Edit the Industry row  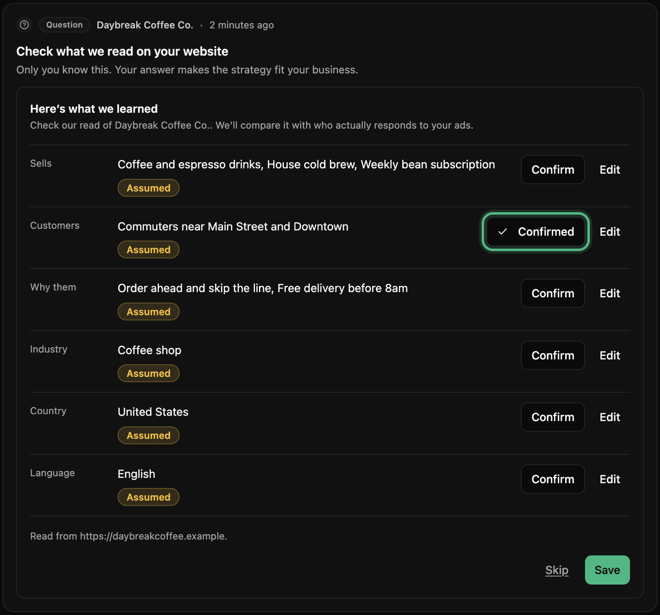coord(610,355)
